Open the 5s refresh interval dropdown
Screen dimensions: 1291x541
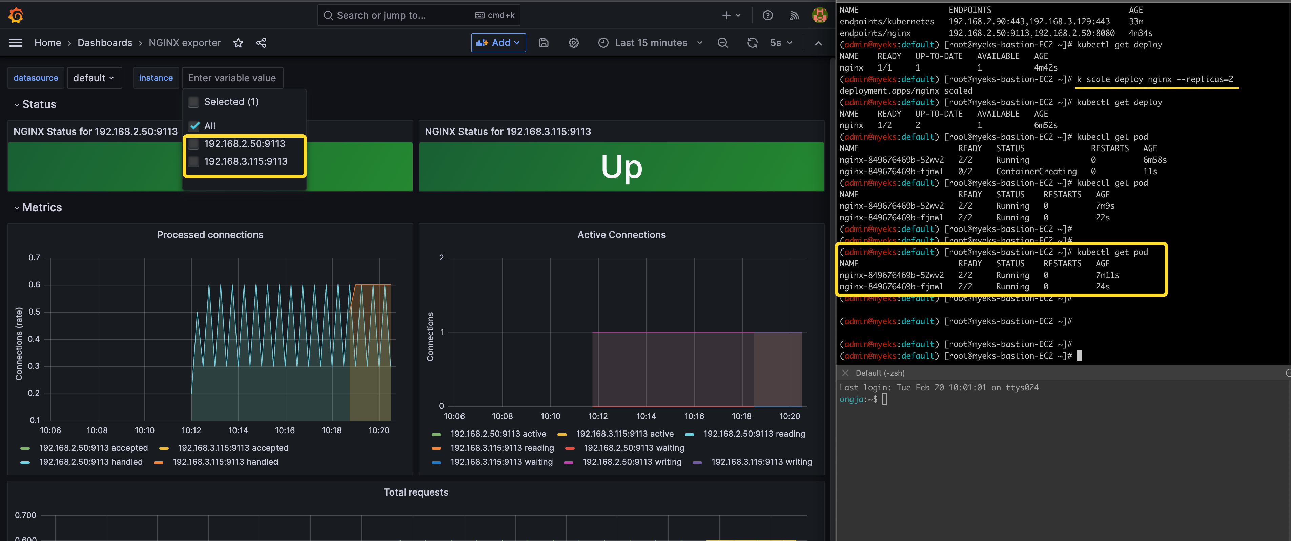coord(781,43)
